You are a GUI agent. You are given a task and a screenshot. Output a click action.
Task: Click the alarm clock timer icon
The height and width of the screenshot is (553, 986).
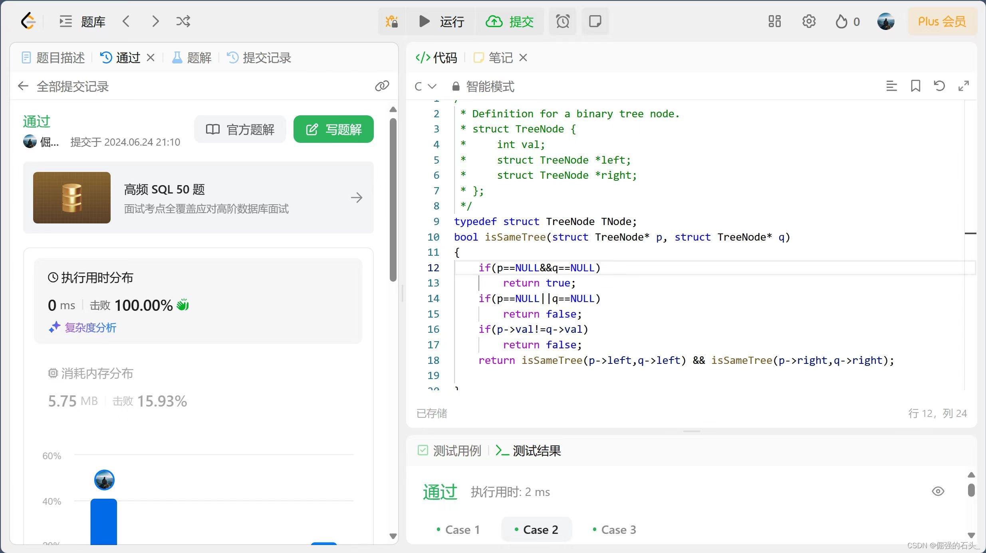pyautogui.click(x=562, y=21)
